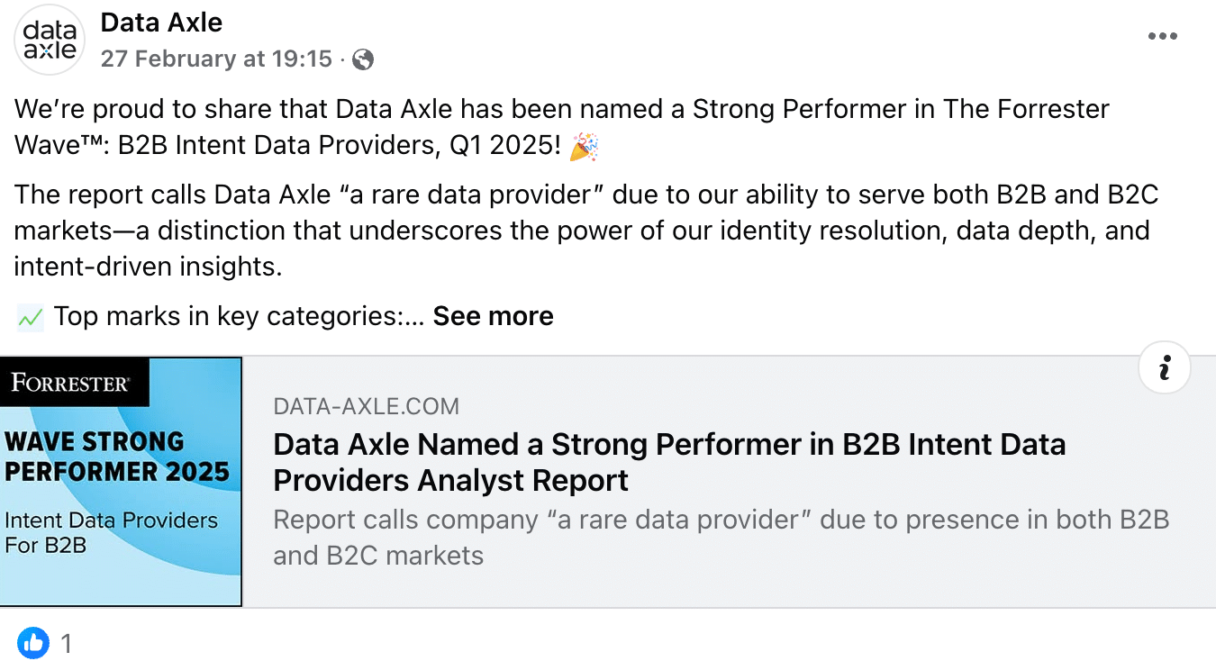Click the Wave Strong Performer preview thumbnail
The height and width of the screenshot is (670, 1216).
(x=122, y=480)
